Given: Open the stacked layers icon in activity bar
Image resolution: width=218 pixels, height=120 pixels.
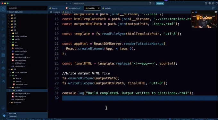Looking at the screenshot, I should (3, 48).
